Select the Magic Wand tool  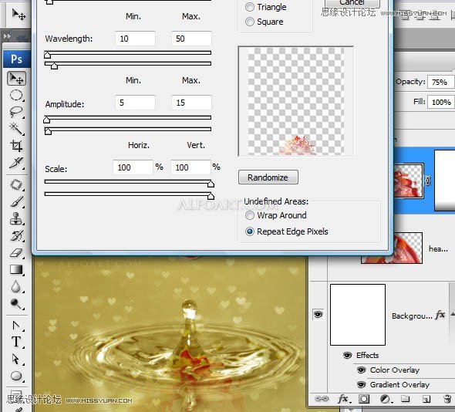(16, 129)
